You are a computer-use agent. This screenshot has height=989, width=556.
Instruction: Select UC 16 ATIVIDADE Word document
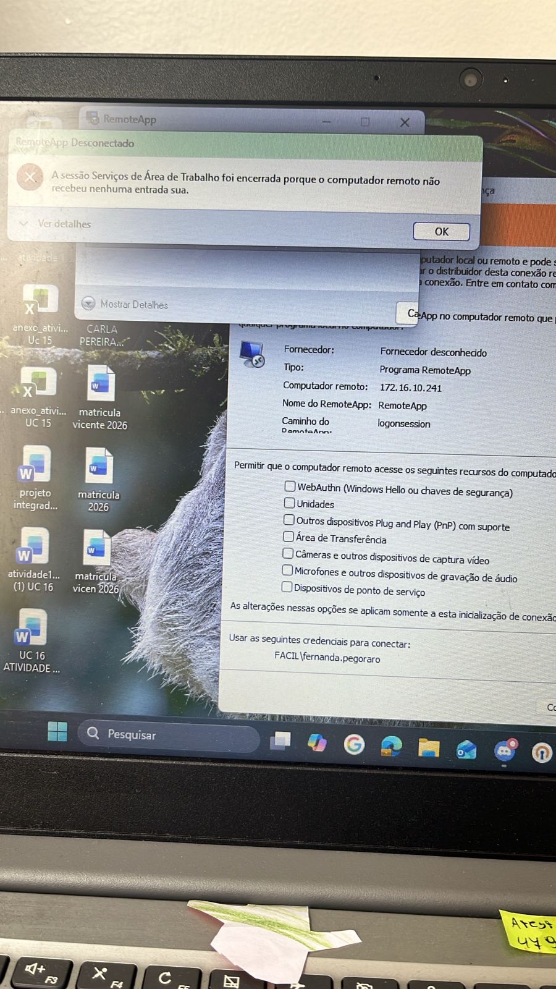pyautogui.click(x=32, y=641)
